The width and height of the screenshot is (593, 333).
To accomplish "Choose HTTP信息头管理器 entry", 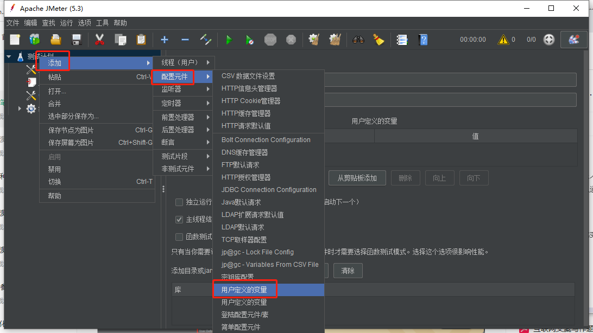I will coord(268,88).
